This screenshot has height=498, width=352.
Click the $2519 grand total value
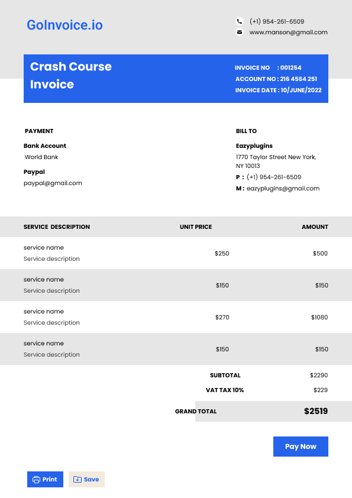(316, 411)
